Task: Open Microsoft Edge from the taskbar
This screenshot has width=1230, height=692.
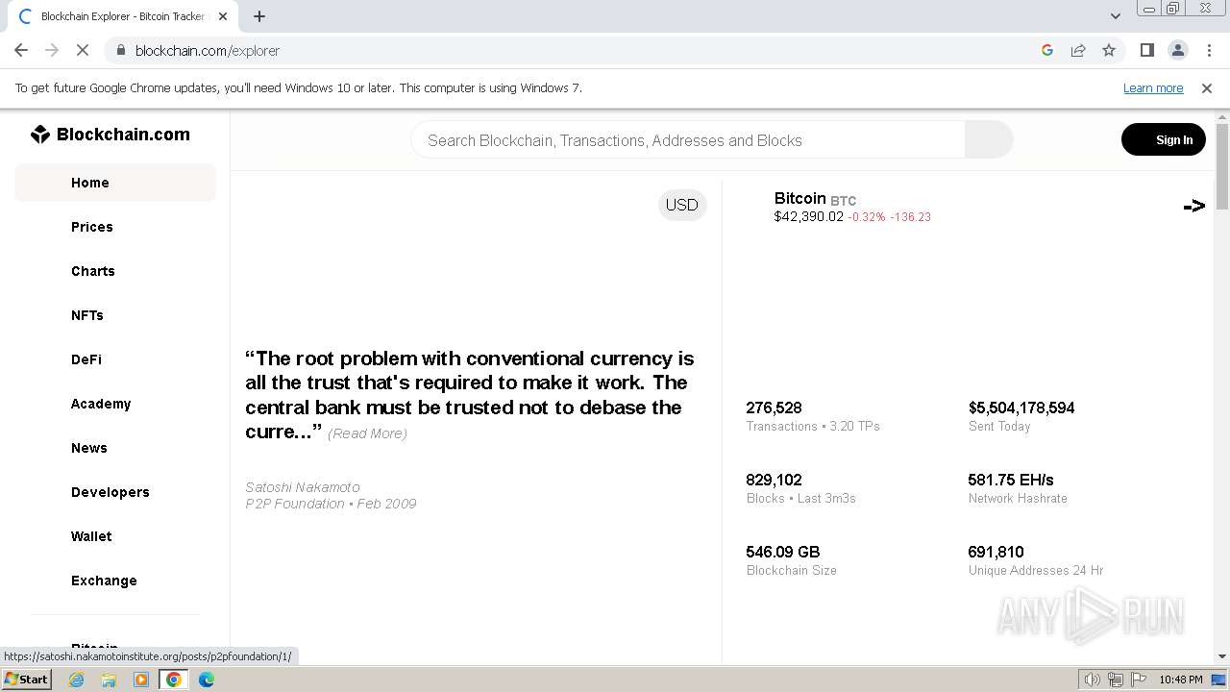Action: [x=207, y=680]
